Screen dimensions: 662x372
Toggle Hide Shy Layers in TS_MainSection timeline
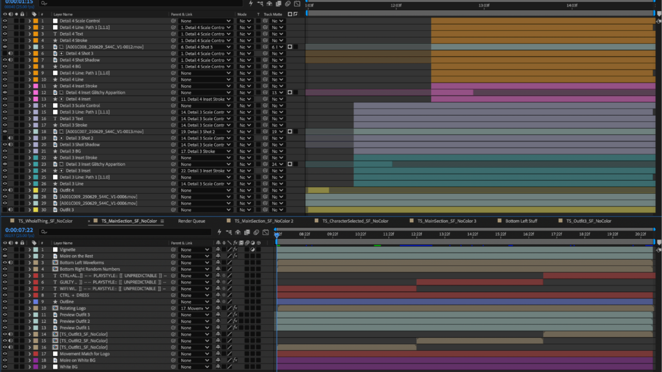238,232
